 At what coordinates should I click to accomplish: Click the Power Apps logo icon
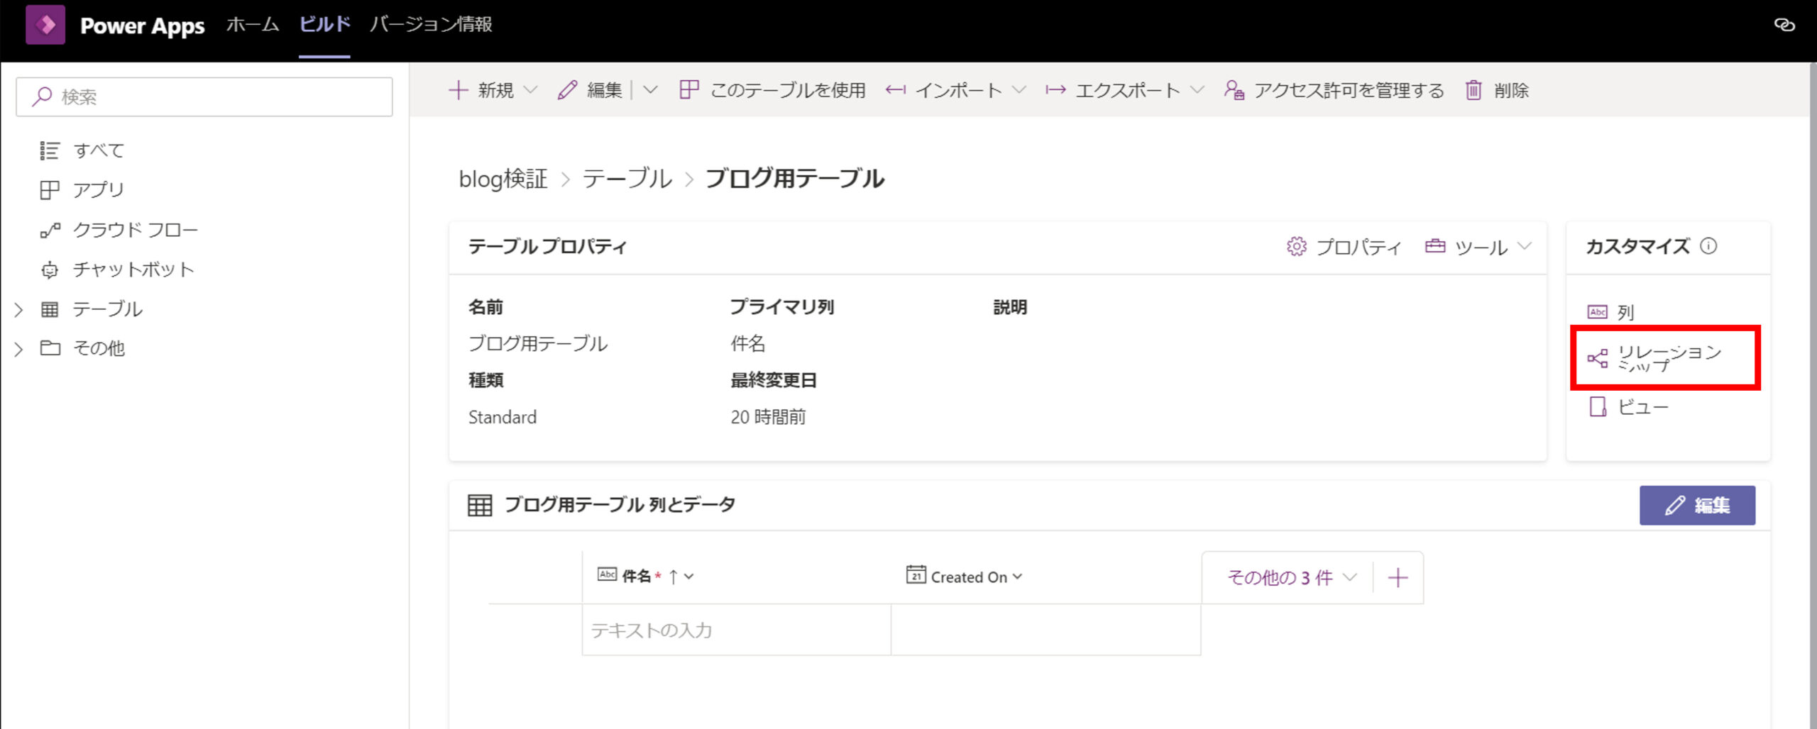(x=45, y=25)
